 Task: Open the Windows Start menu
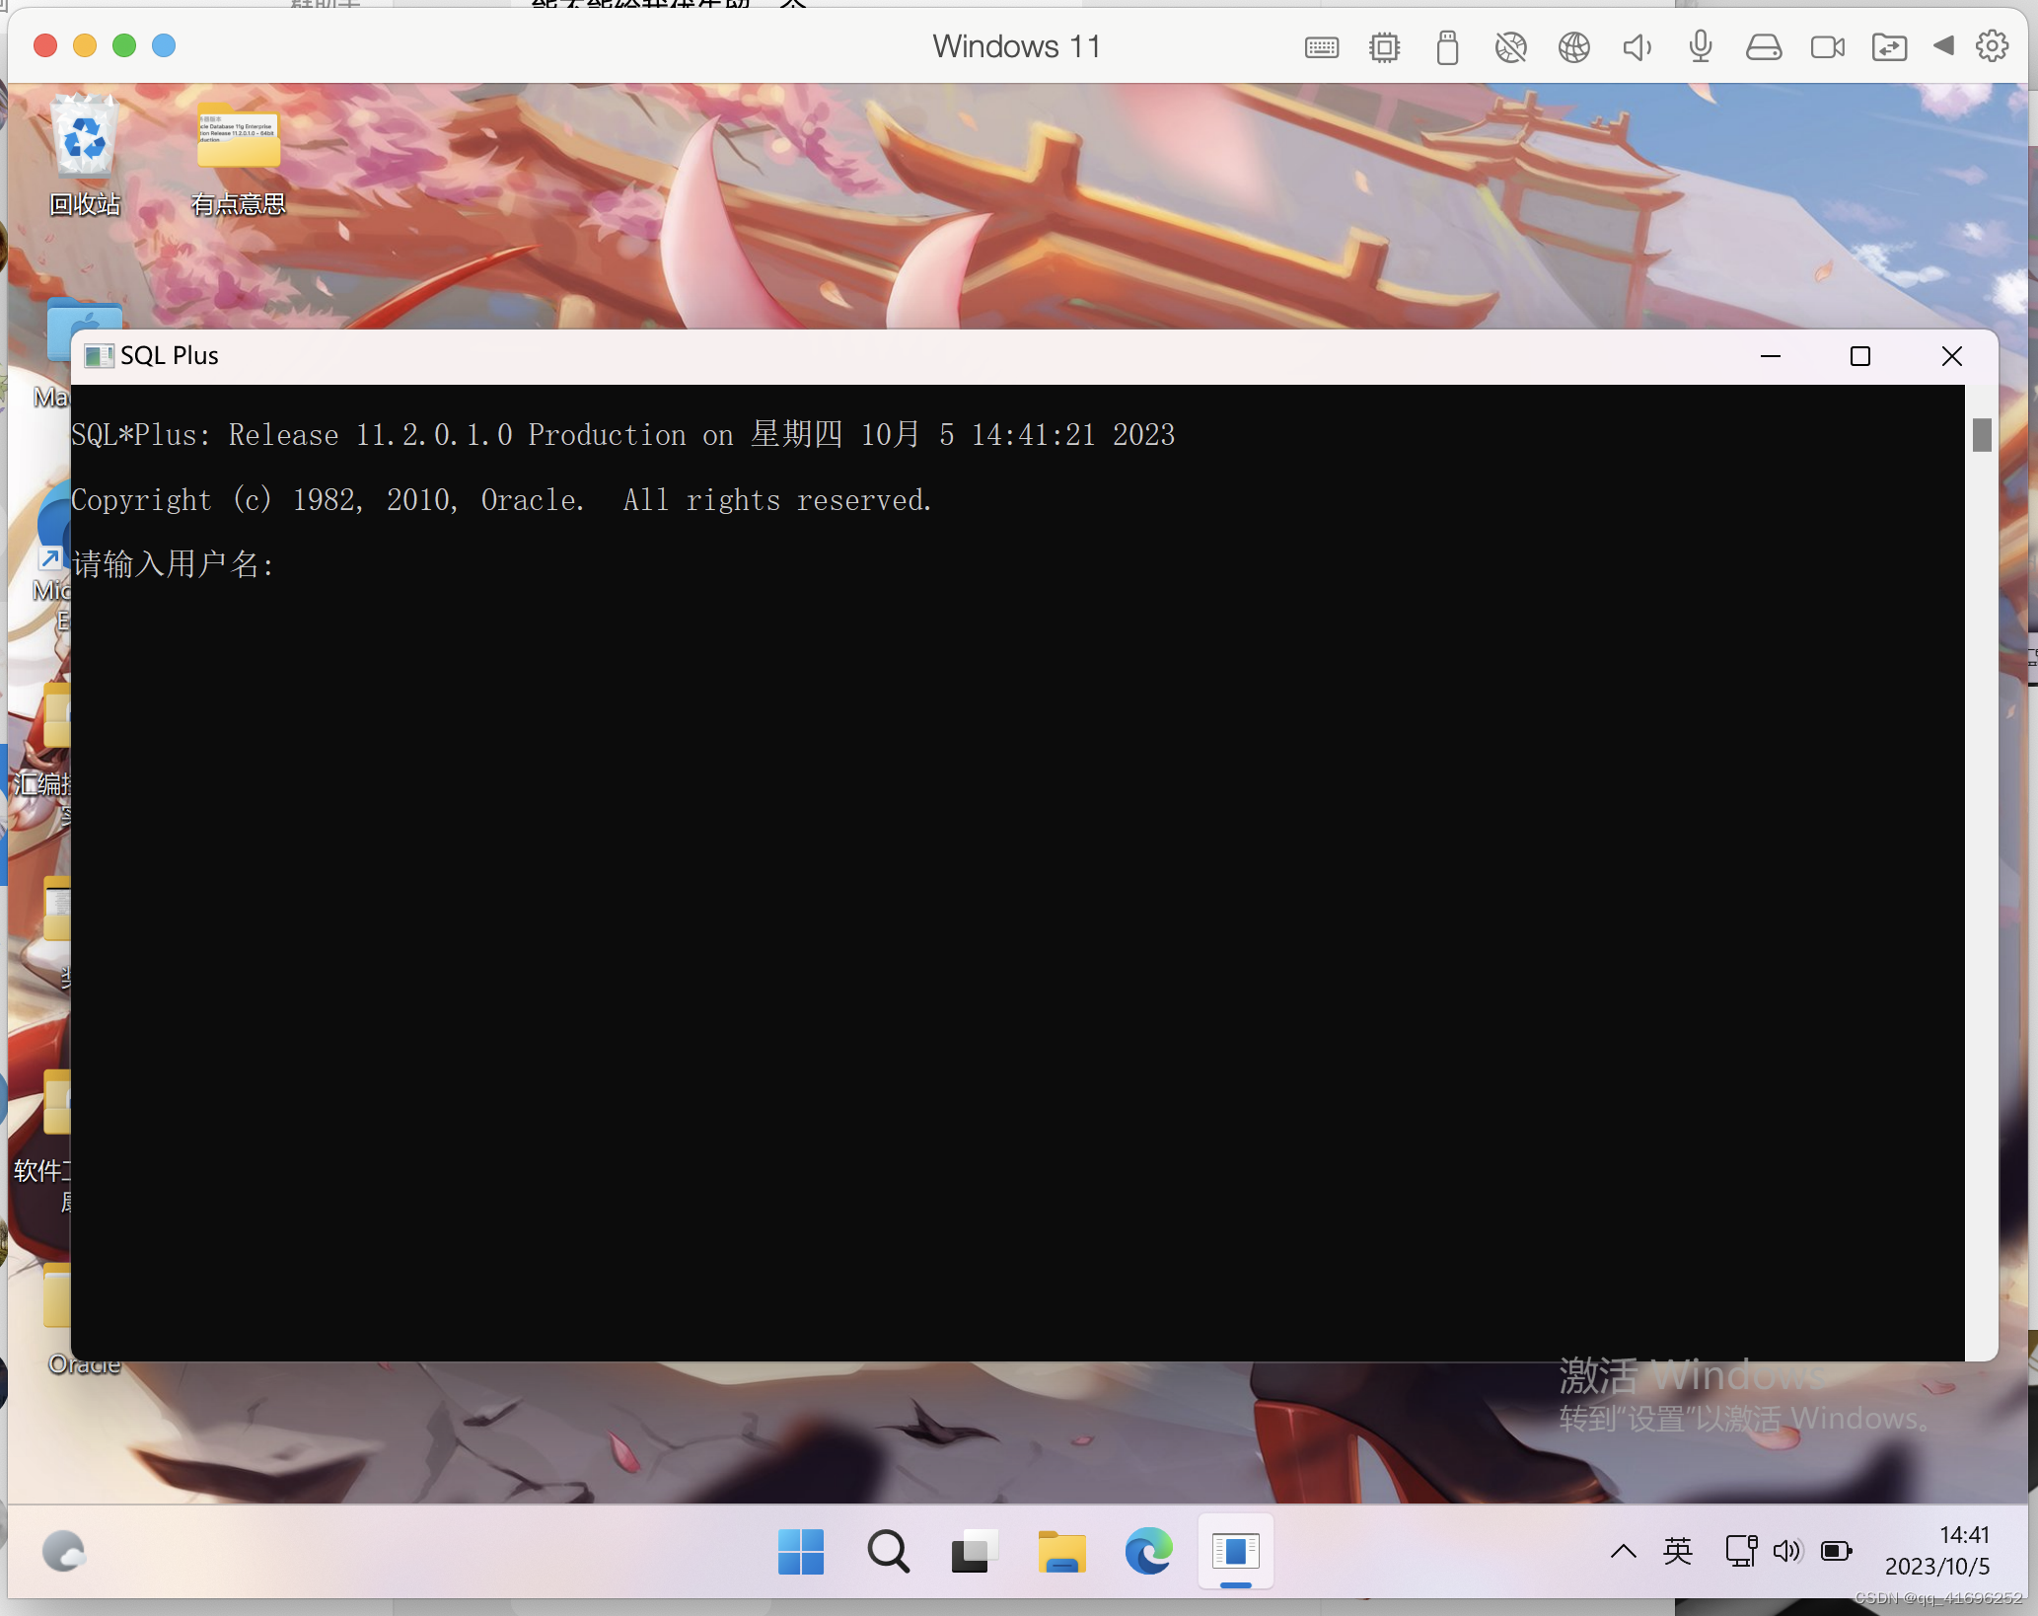801,1551
